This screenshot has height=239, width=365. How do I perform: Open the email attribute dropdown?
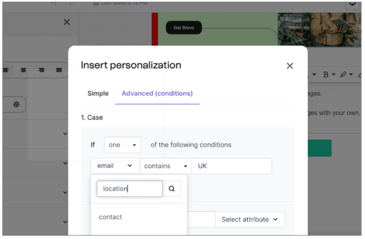click(x=115, y=166)
